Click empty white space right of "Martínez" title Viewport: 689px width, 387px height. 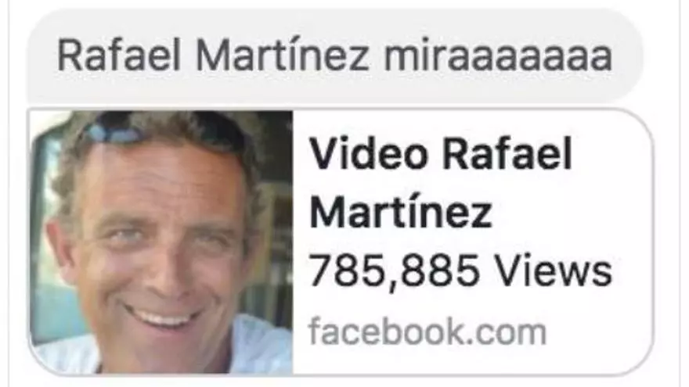point(572,213)
